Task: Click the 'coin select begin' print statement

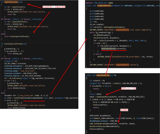Action: pyautogui.click(x=121, y=30)
